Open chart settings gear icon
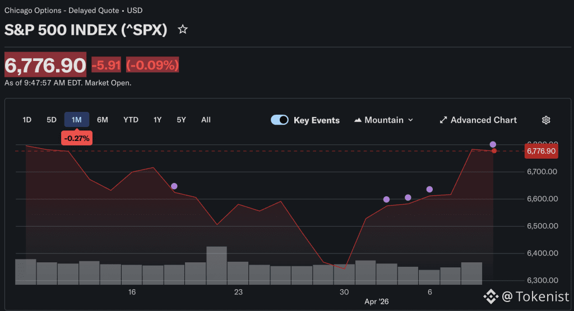Viewport: 574px width, 311px height. click(546, 120)
